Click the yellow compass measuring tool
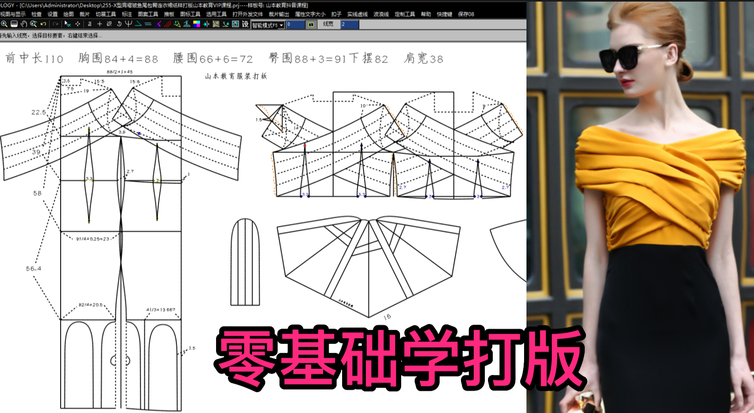 coord(177,24)
